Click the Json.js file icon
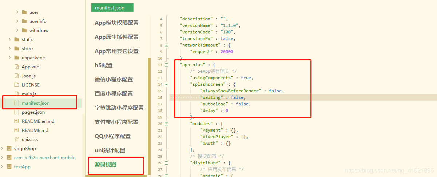 [x=17, y=76]
